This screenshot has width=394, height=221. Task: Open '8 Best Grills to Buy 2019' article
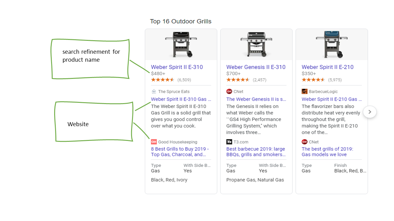coord(180,152)
